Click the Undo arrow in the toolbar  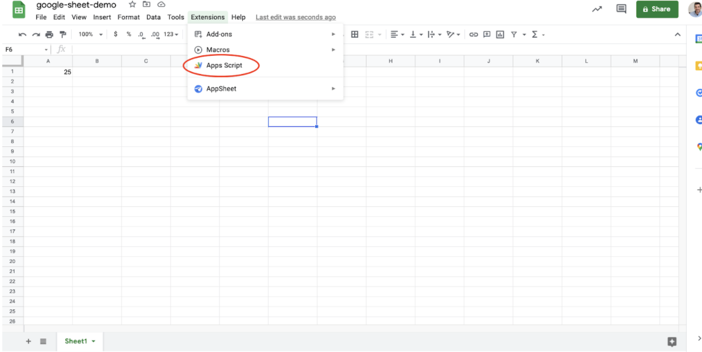tap(22, 35)
